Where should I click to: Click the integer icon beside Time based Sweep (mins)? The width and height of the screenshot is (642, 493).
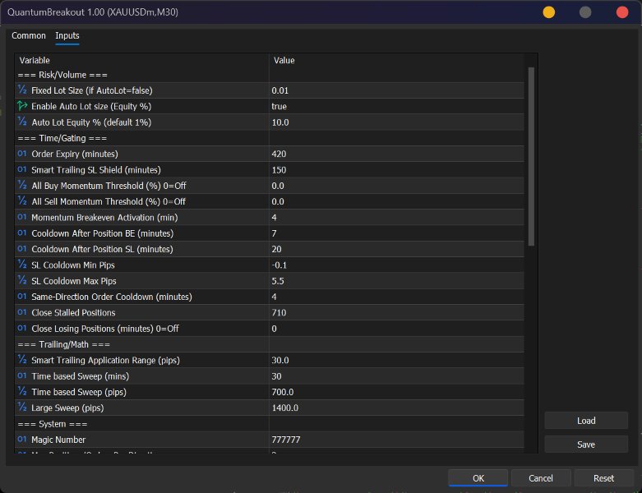(22, 376)
